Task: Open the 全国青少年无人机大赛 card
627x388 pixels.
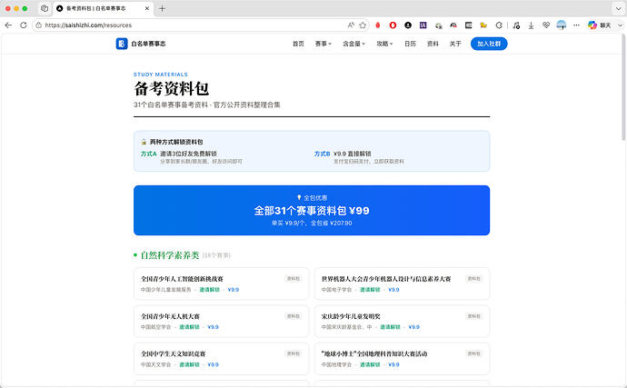Action: (x=221, y=321)
